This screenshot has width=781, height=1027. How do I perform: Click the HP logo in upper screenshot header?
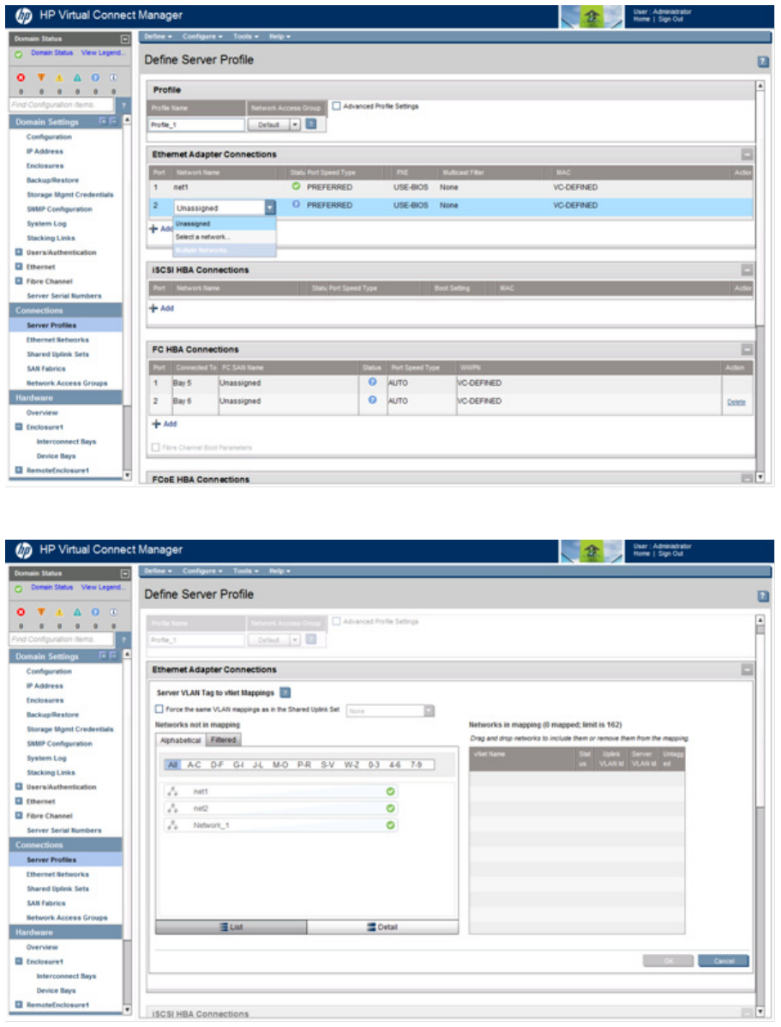(x=23, y=15)
